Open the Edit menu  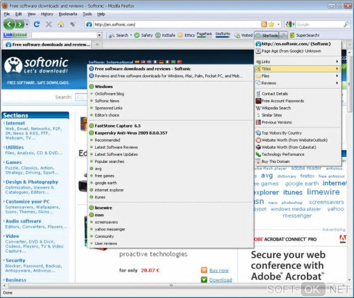18,14
